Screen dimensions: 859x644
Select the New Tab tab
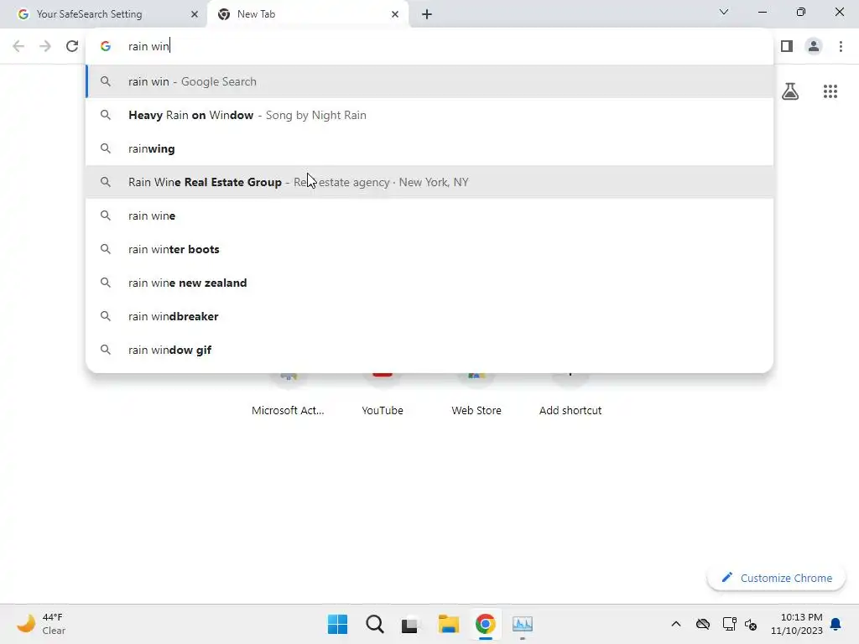tap(308, 14)
